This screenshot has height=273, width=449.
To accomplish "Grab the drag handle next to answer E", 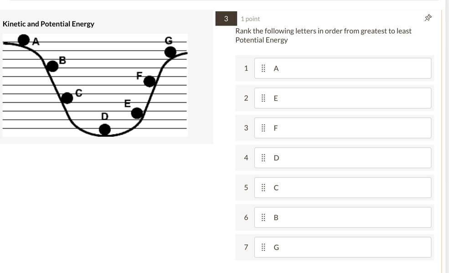I will pos(263,98).
